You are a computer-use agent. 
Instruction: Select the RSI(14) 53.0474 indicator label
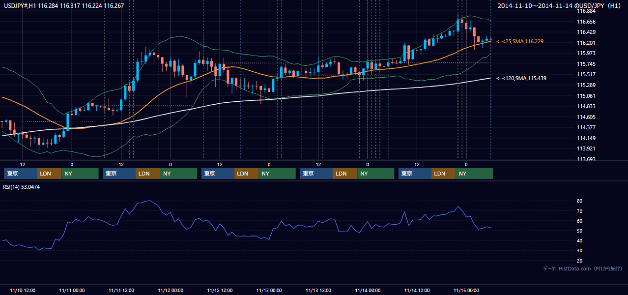point(22,187)
